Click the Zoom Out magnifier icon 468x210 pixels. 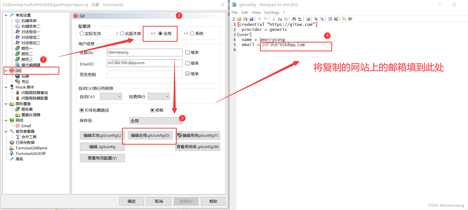pyautogui.click(x=322, y=19)
